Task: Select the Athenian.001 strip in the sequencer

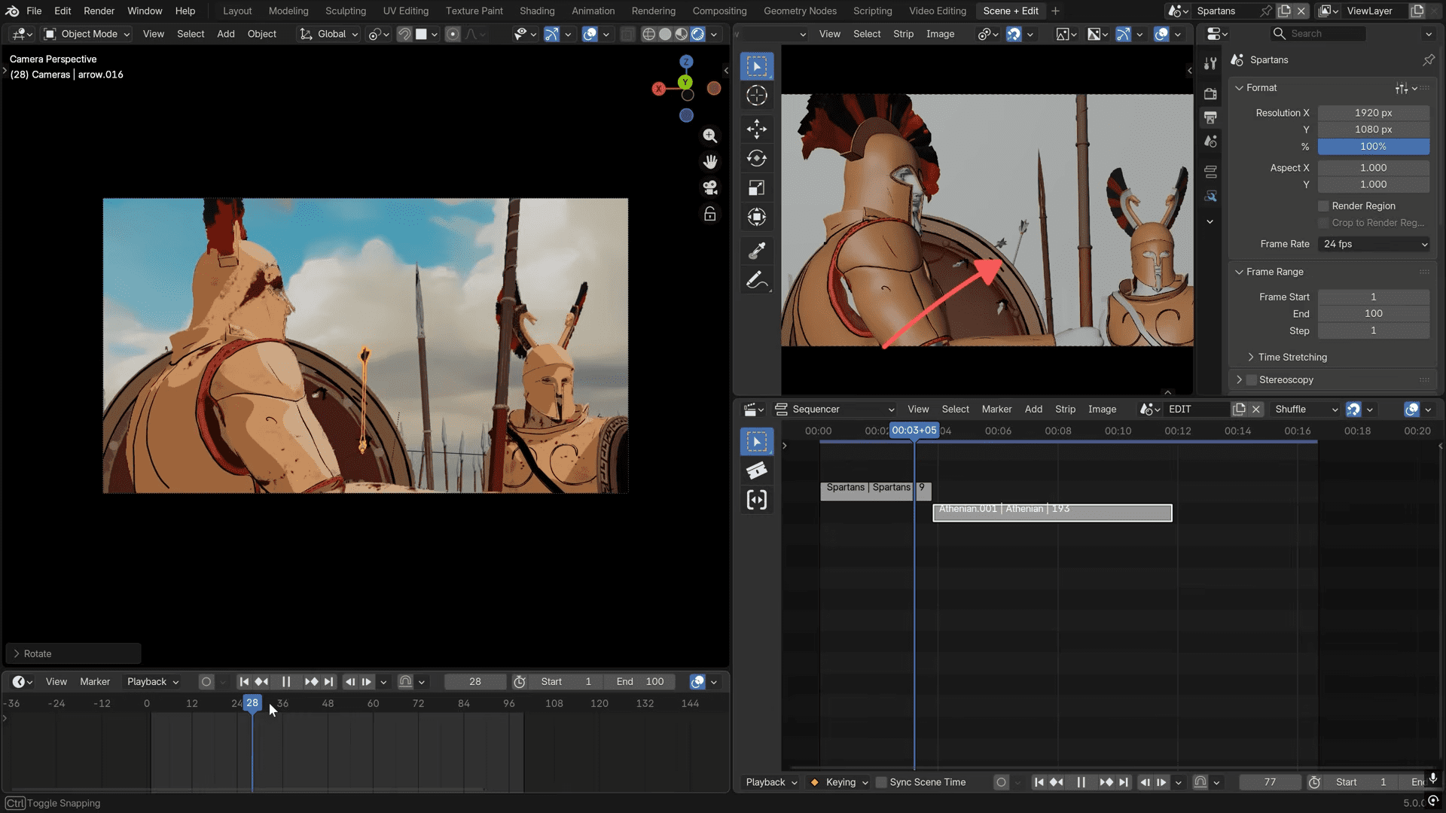Action: tap(1052, 513)
